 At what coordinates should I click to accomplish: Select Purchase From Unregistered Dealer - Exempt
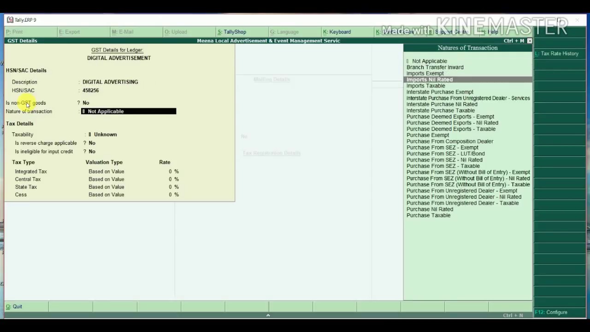[x=462, y=191]
